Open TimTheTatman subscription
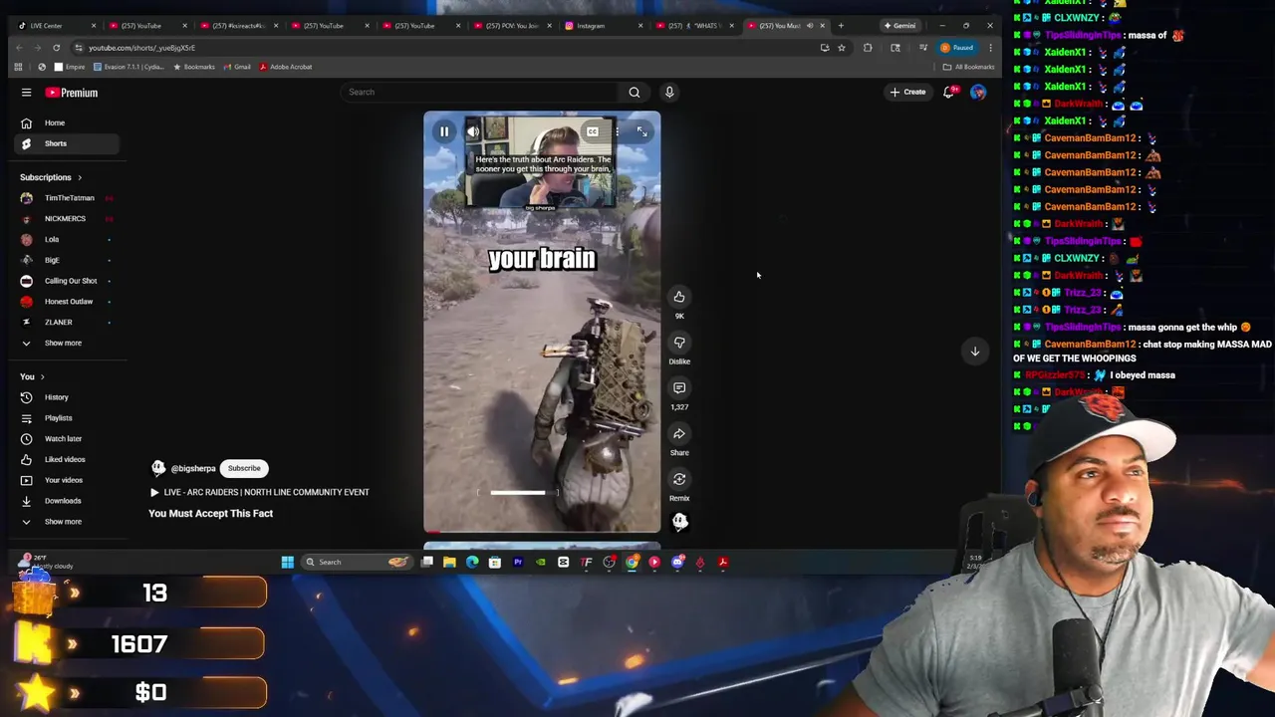The height and width of the screenshot is (717, 1275). [68, 198]
